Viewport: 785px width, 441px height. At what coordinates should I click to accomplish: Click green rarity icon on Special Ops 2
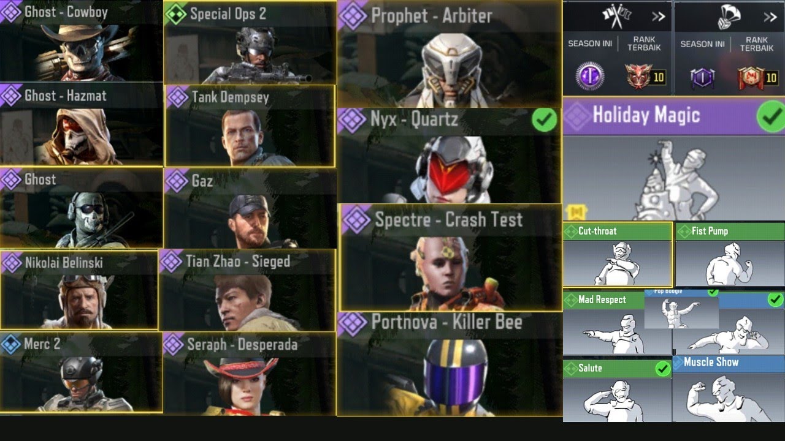tap(176, 13)
